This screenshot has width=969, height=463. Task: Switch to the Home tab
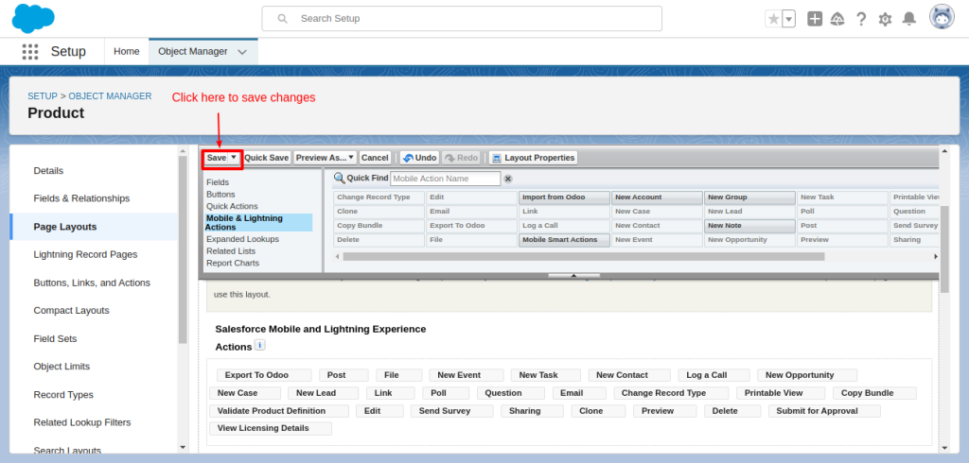[127, 51]
